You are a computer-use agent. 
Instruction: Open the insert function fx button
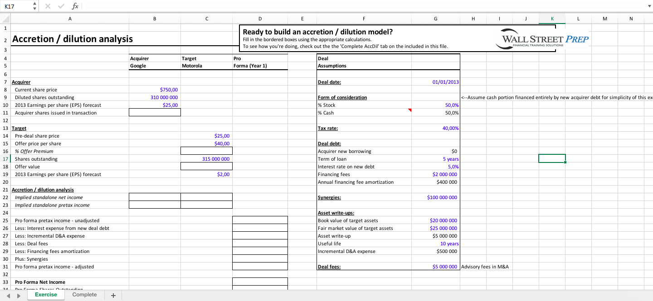coord(75,6)
